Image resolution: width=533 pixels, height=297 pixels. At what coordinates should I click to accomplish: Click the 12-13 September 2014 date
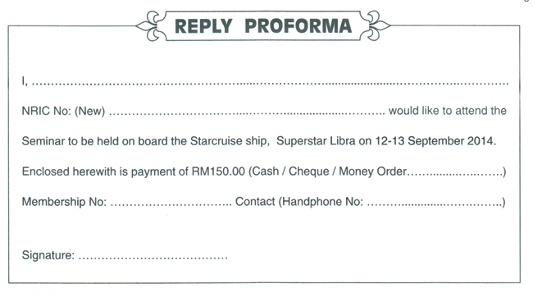pos(435,141)
